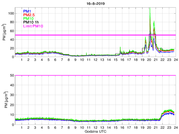Click hour 1 tick label on top chart
This screenshot has height=134, width=179.
(22, 60)
